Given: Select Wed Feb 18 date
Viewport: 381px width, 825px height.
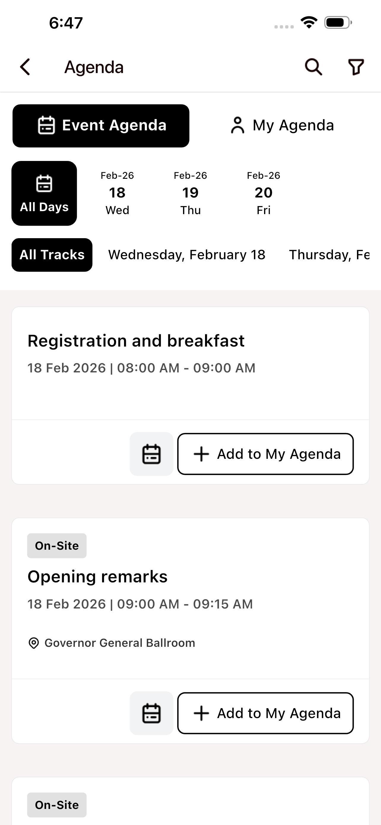Looking at the screenshot, I should (118, 193).
